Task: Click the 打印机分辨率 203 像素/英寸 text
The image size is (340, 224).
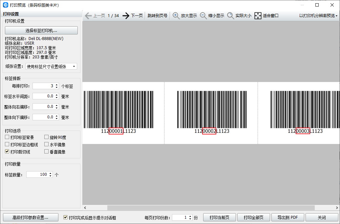Action: click(x=31, y=57)
